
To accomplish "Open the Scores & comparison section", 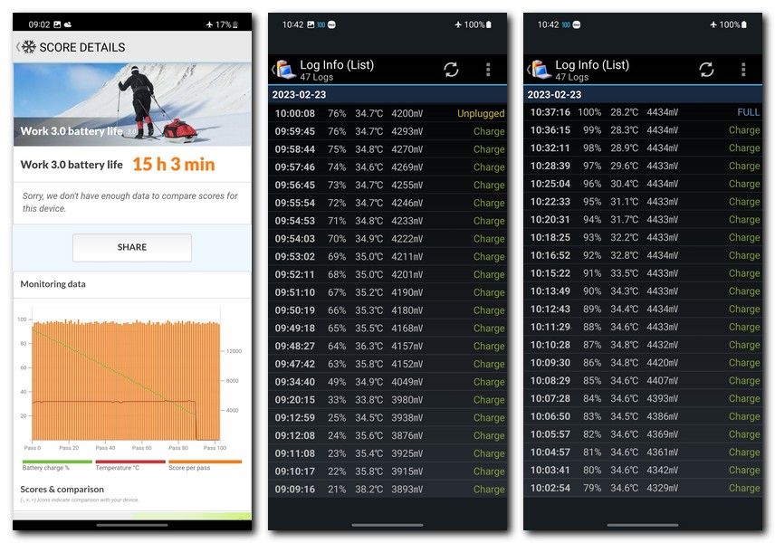I will tap(62, 490).
